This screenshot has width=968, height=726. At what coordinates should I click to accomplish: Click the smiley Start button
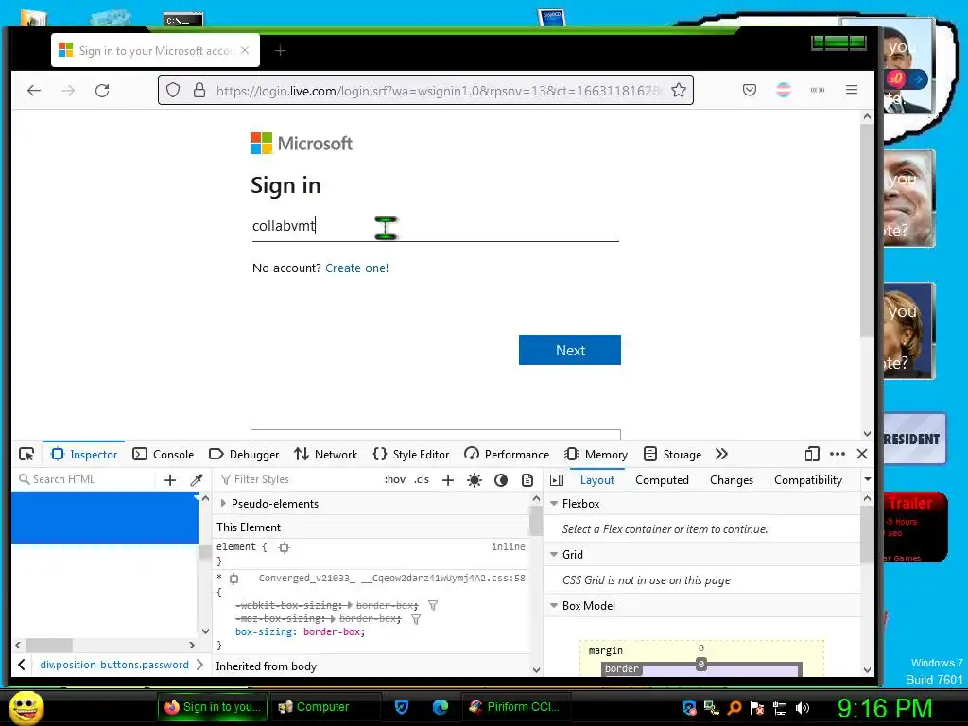tap(26, 707)
